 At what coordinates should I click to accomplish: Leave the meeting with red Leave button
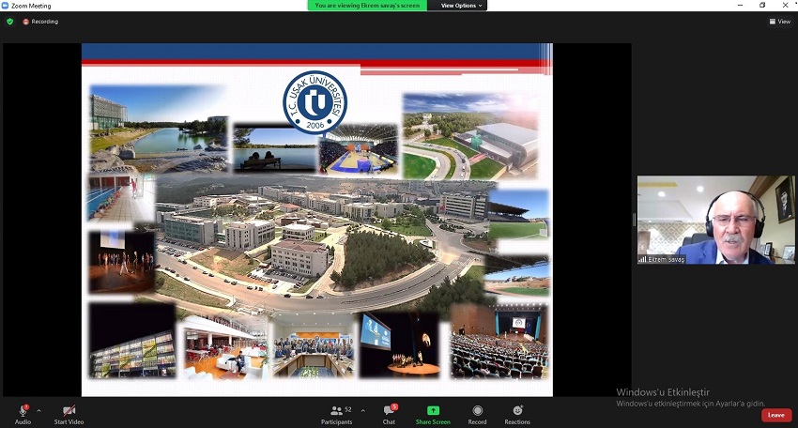coord(775,415)
